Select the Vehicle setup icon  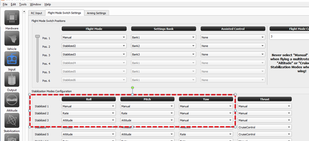click(12, 38)
